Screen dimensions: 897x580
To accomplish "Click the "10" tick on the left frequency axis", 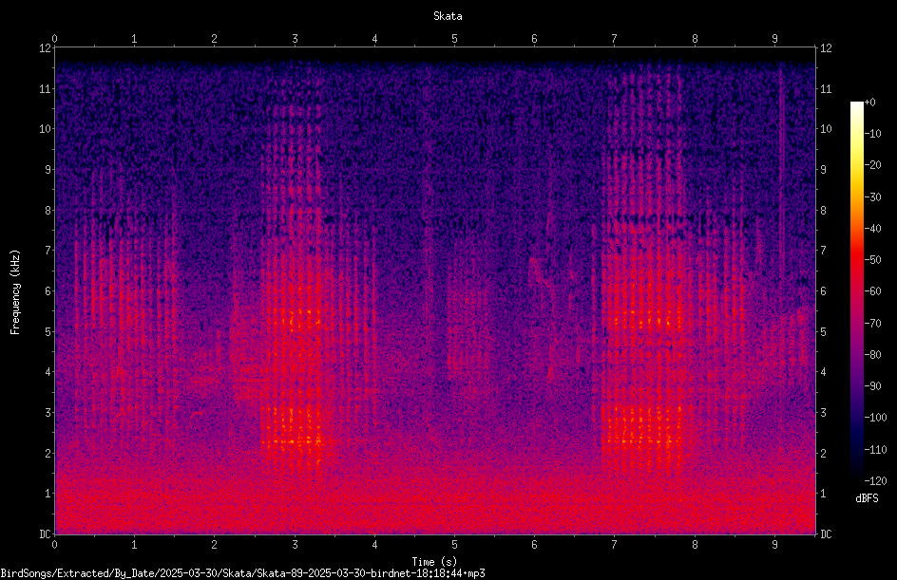I will (45, 129).
